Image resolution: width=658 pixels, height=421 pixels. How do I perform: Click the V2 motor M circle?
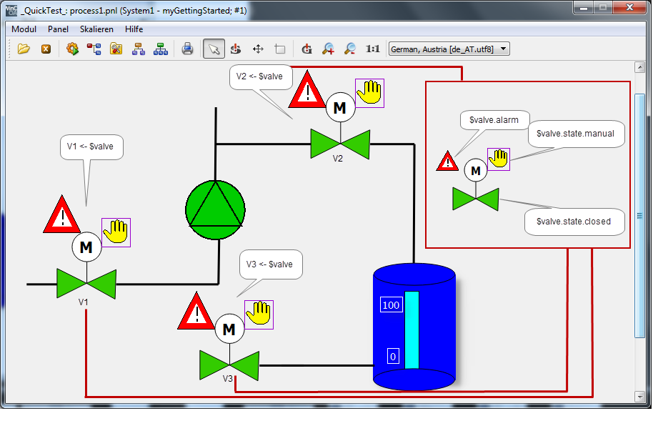point(340,107)
